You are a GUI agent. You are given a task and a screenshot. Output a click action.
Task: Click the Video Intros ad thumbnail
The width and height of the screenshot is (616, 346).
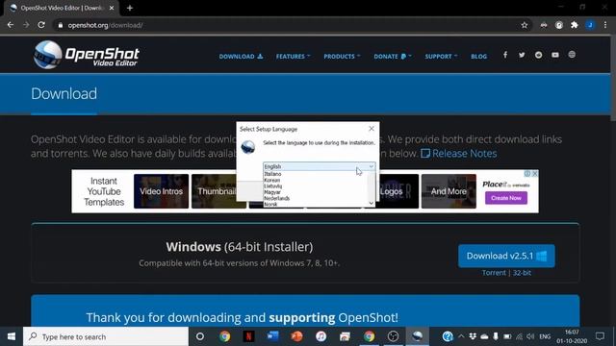161,191
